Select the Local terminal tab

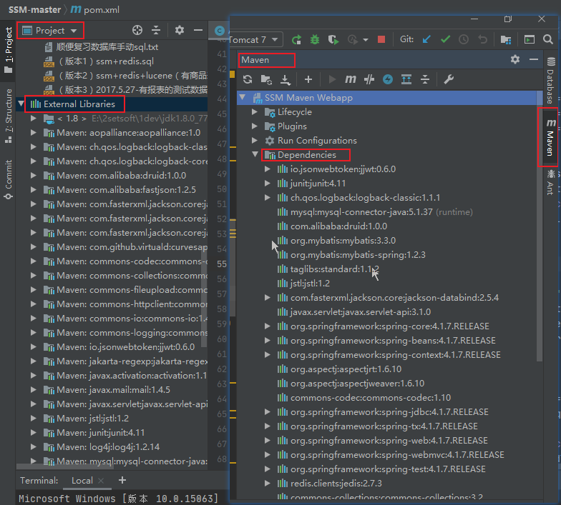coord(82,481)
